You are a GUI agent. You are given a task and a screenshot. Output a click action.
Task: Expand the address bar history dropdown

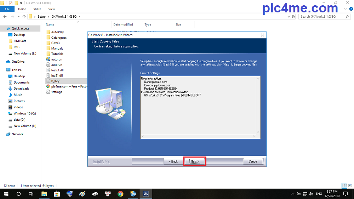point(289,17)
